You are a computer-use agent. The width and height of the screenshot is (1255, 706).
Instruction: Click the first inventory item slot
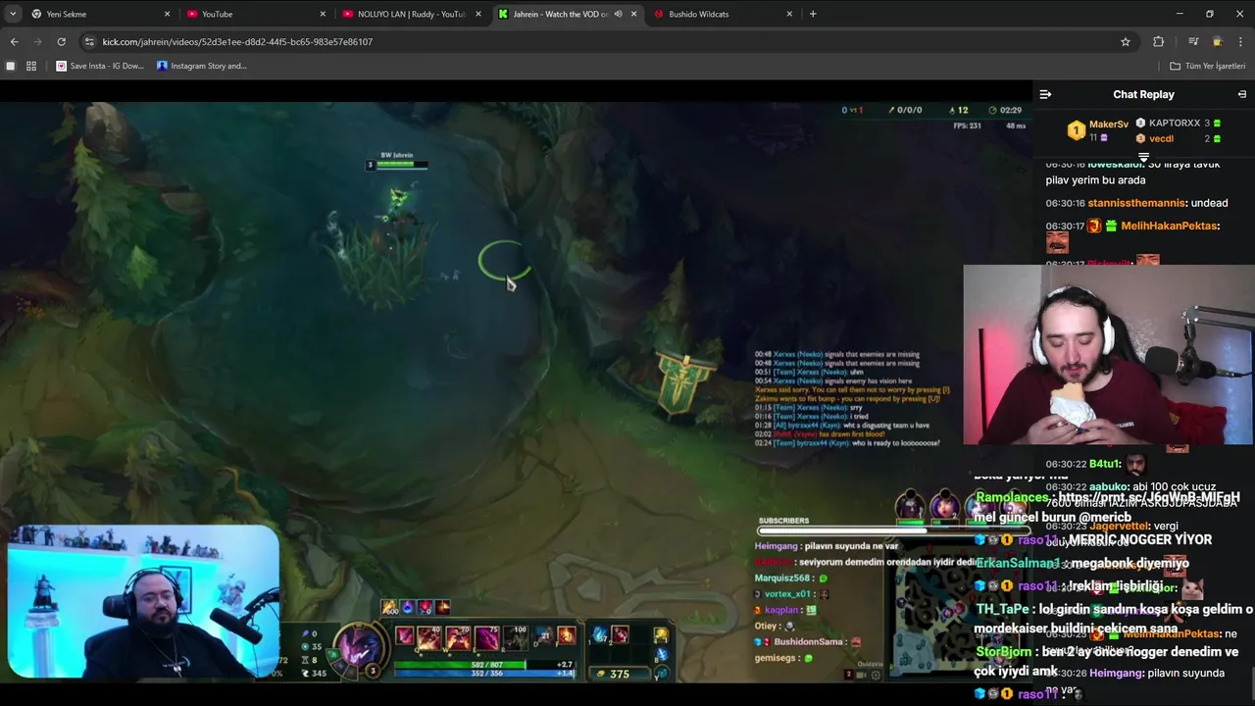(600, 635)
